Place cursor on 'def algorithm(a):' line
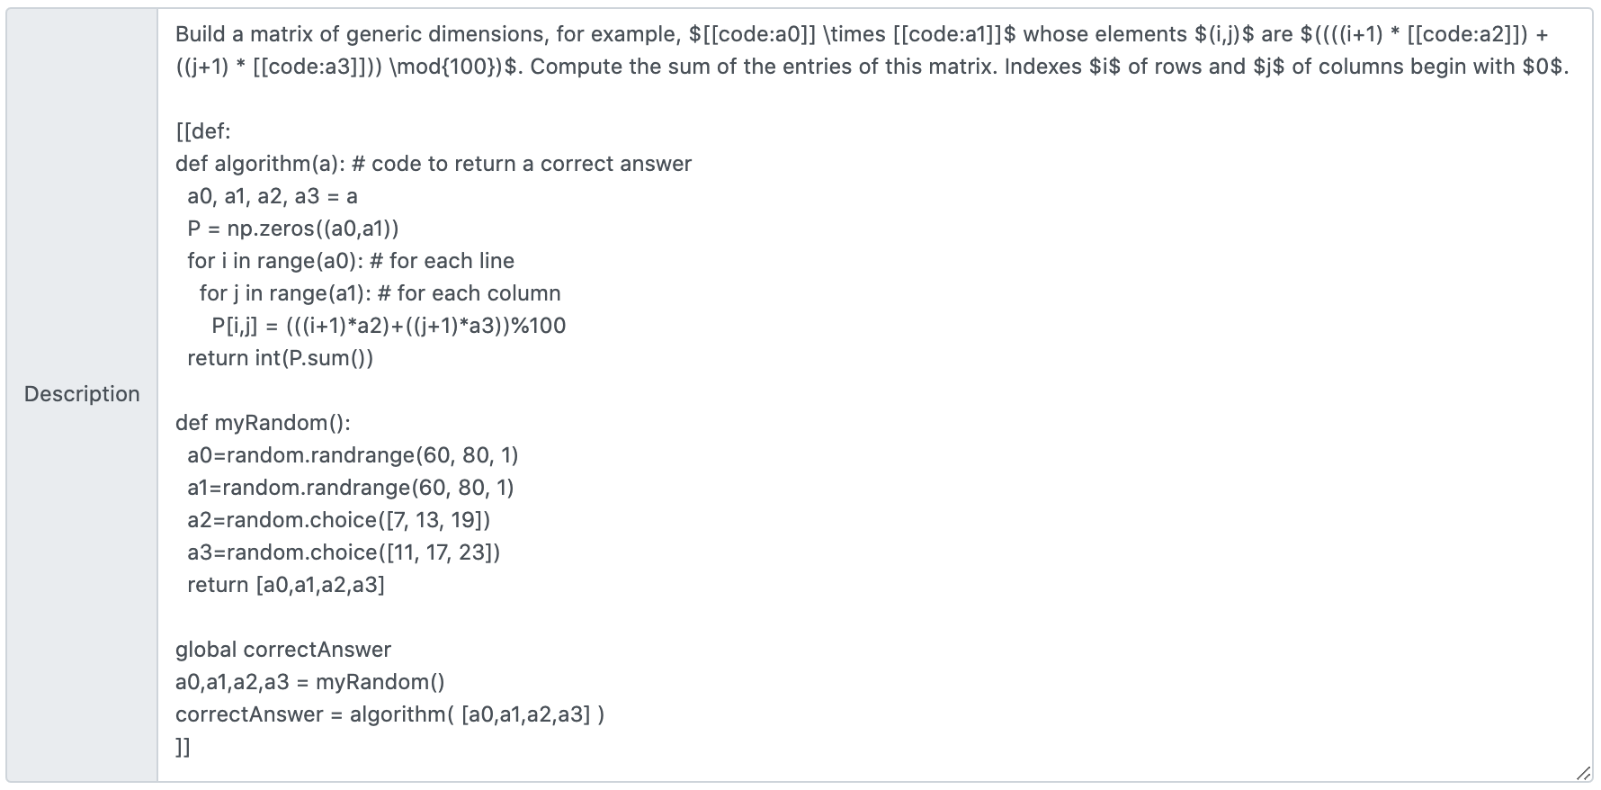 [433, 164]
